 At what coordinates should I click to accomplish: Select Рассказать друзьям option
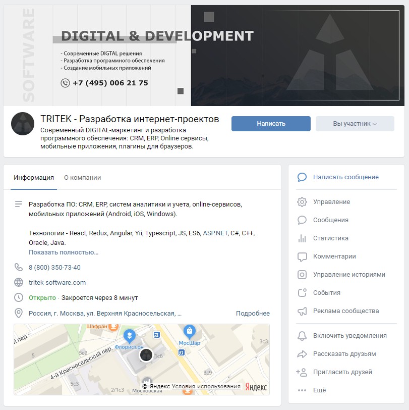(344, 354)
